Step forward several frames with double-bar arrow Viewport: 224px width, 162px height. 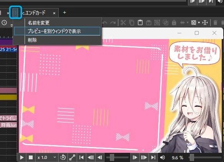tap(144, 157)
